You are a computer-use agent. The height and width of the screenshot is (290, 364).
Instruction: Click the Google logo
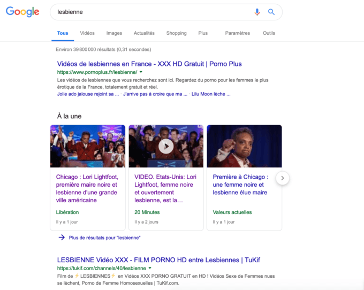click(x=22, y=12)
